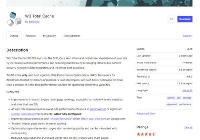Click the BENEFITS subheading
The image size is (200, 140).
(x=13, y=92)
